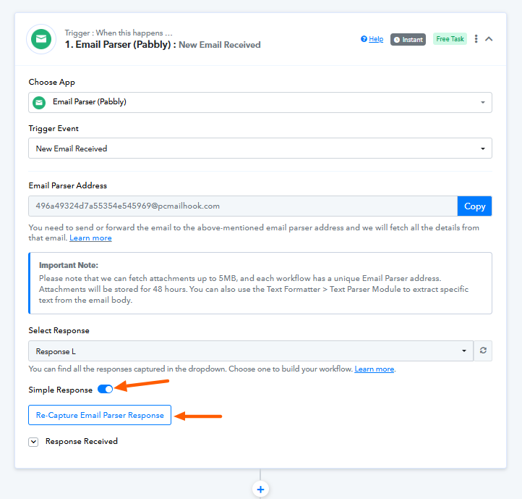Click the Free Task badge
This screenshot has width=522, height=499.
[x=450, y=39]
